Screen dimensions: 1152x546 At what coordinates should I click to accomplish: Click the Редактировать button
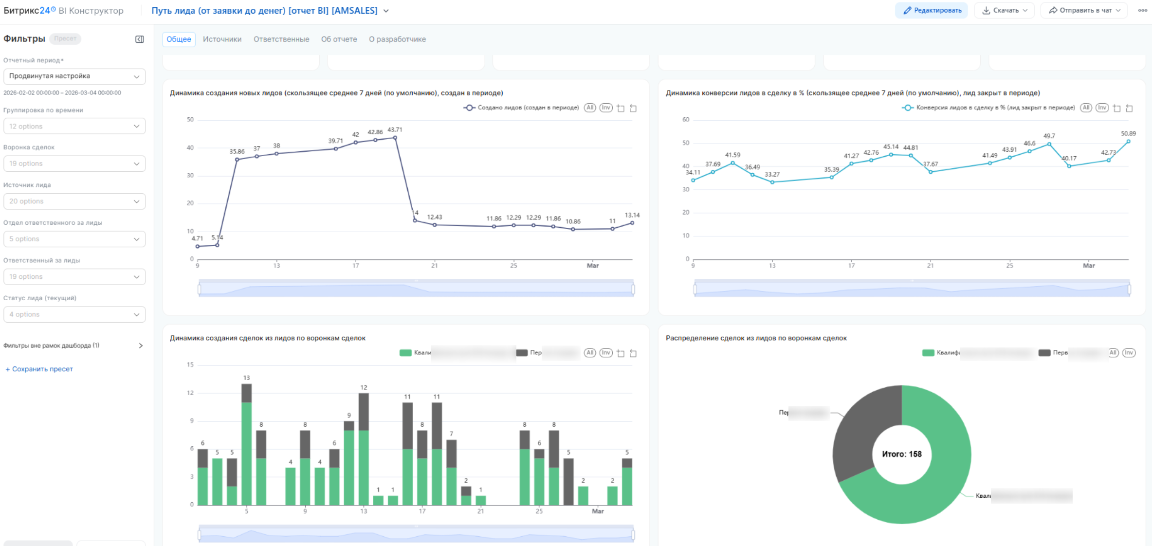coord(932,10)
